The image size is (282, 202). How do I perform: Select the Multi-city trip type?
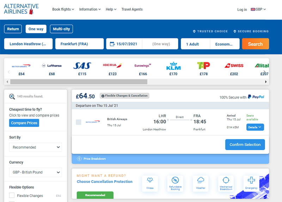coord(61,29)
